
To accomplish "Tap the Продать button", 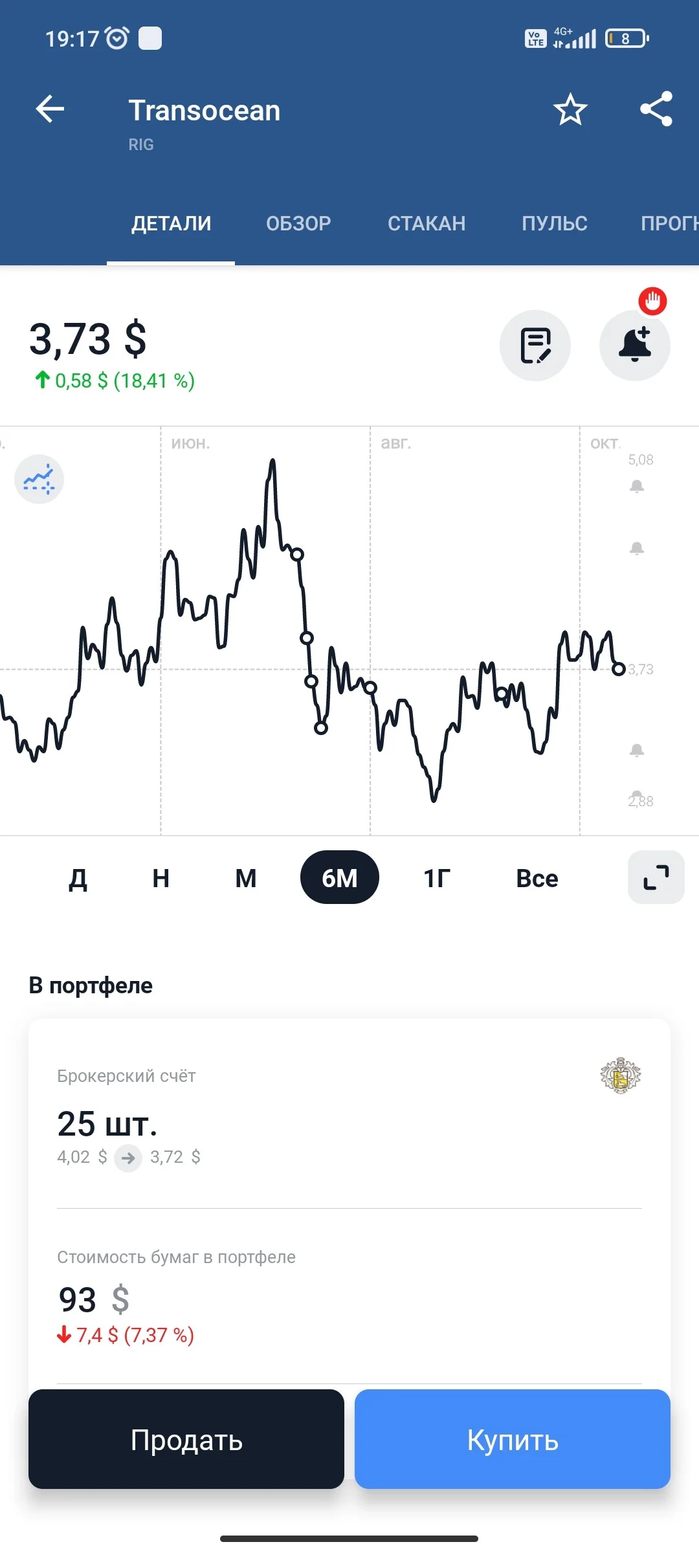I will 186,1439.
